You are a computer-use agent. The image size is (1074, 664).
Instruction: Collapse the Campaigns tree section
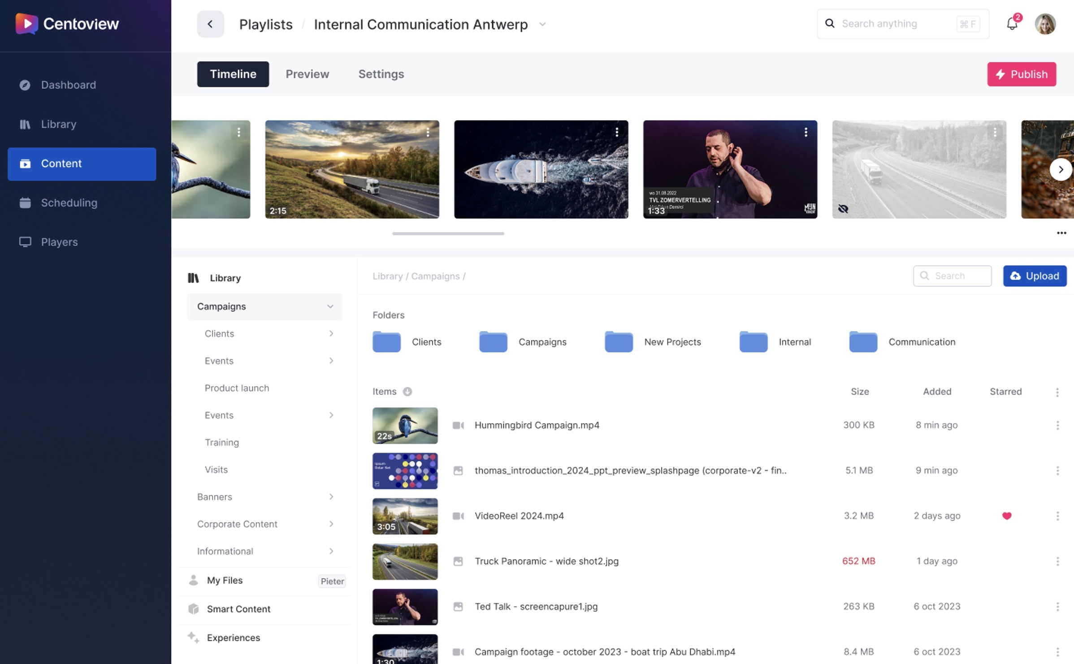330,307
